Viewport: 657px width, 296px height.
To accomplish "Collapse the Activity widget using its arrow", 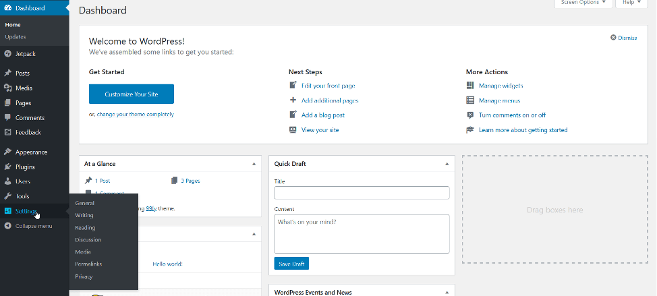I will [x=254, y=233].
